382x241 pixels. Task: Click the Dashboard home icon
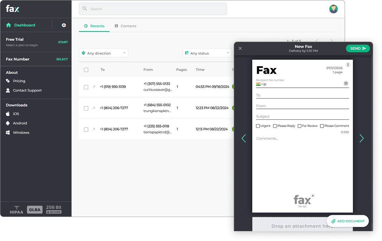pyautogui.click(x=8, y=25)
